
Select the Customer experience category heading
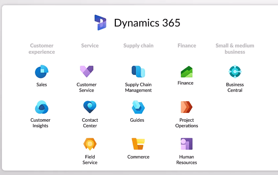click(42, 49)
